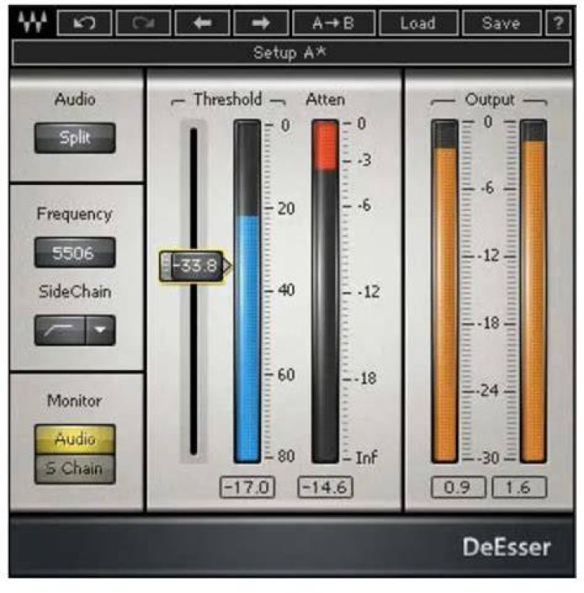Click the Setup A* preset name bar
Screen dimensions: 584x593
[291, 53]
